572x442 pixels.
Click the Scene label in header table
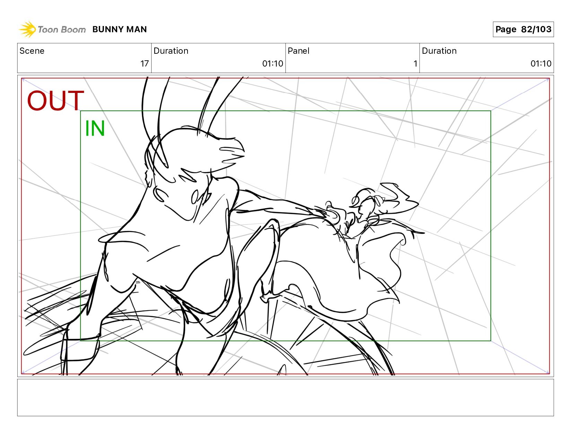32,51
